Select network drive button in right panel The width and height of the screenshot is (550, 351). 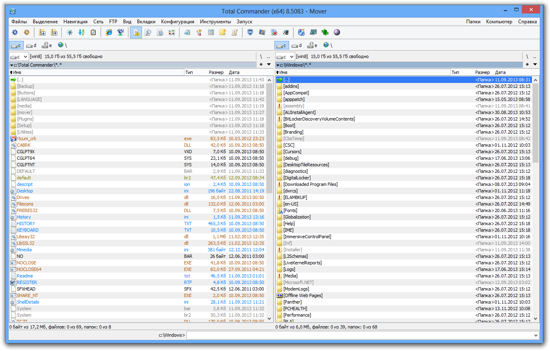[328, 45]
